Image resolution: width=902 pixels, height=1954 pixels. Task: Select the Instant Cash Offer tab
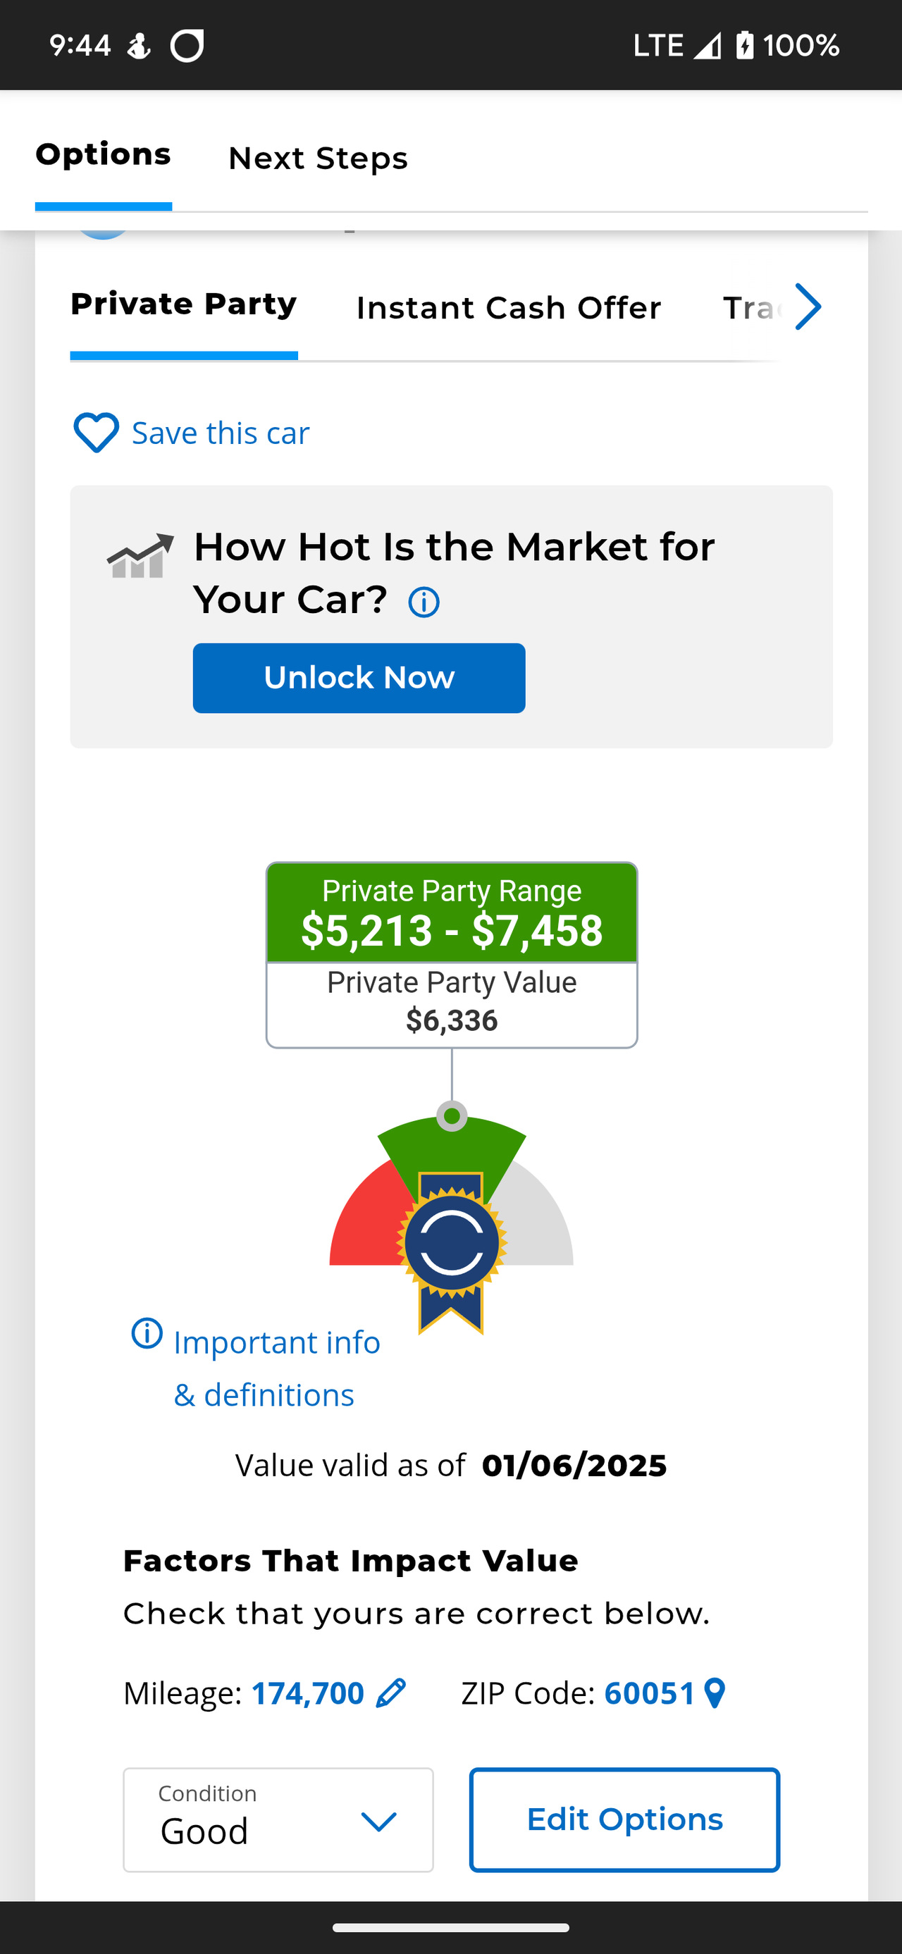coord(508,308)
